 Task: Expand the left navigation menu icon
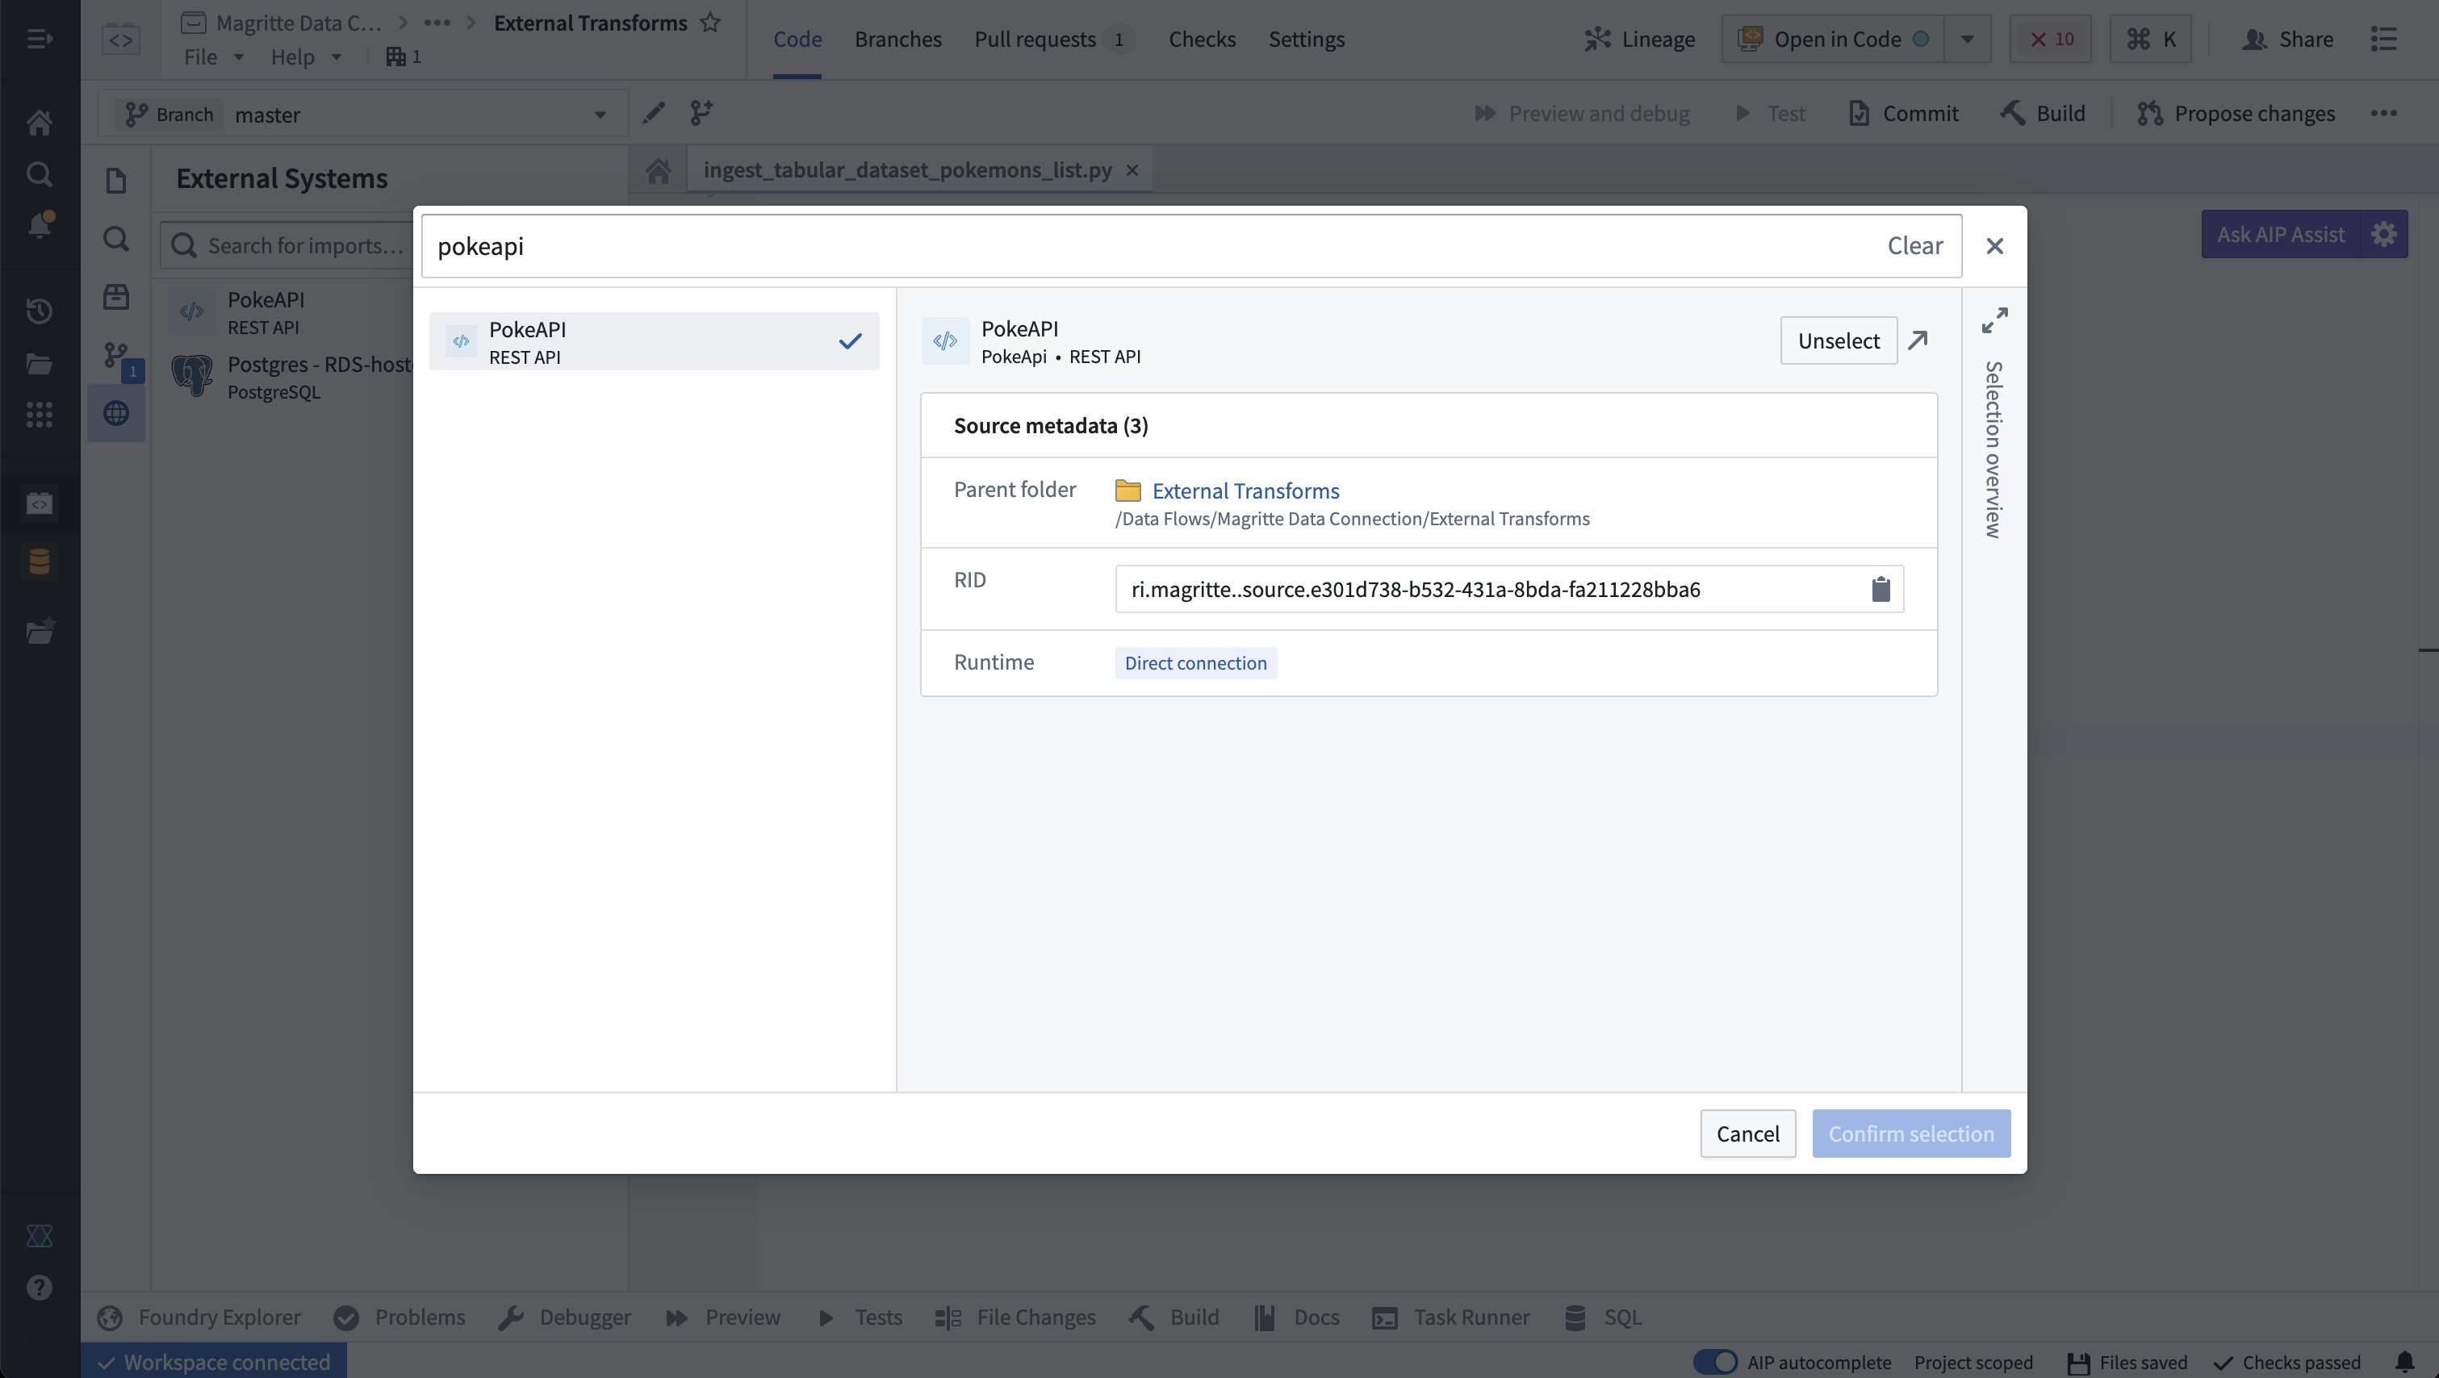pyautogui.click(x=39, y=39)
